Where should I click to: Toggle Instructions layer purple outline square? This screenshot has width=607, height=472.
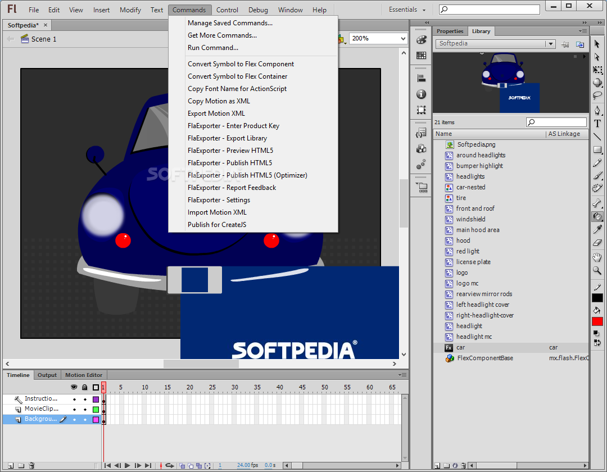pos(96,400)
